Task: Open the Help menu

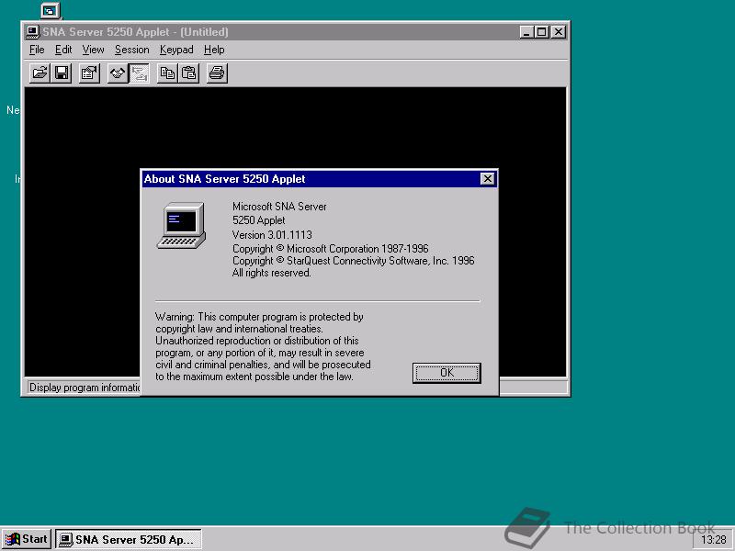Action: [214, 50]
